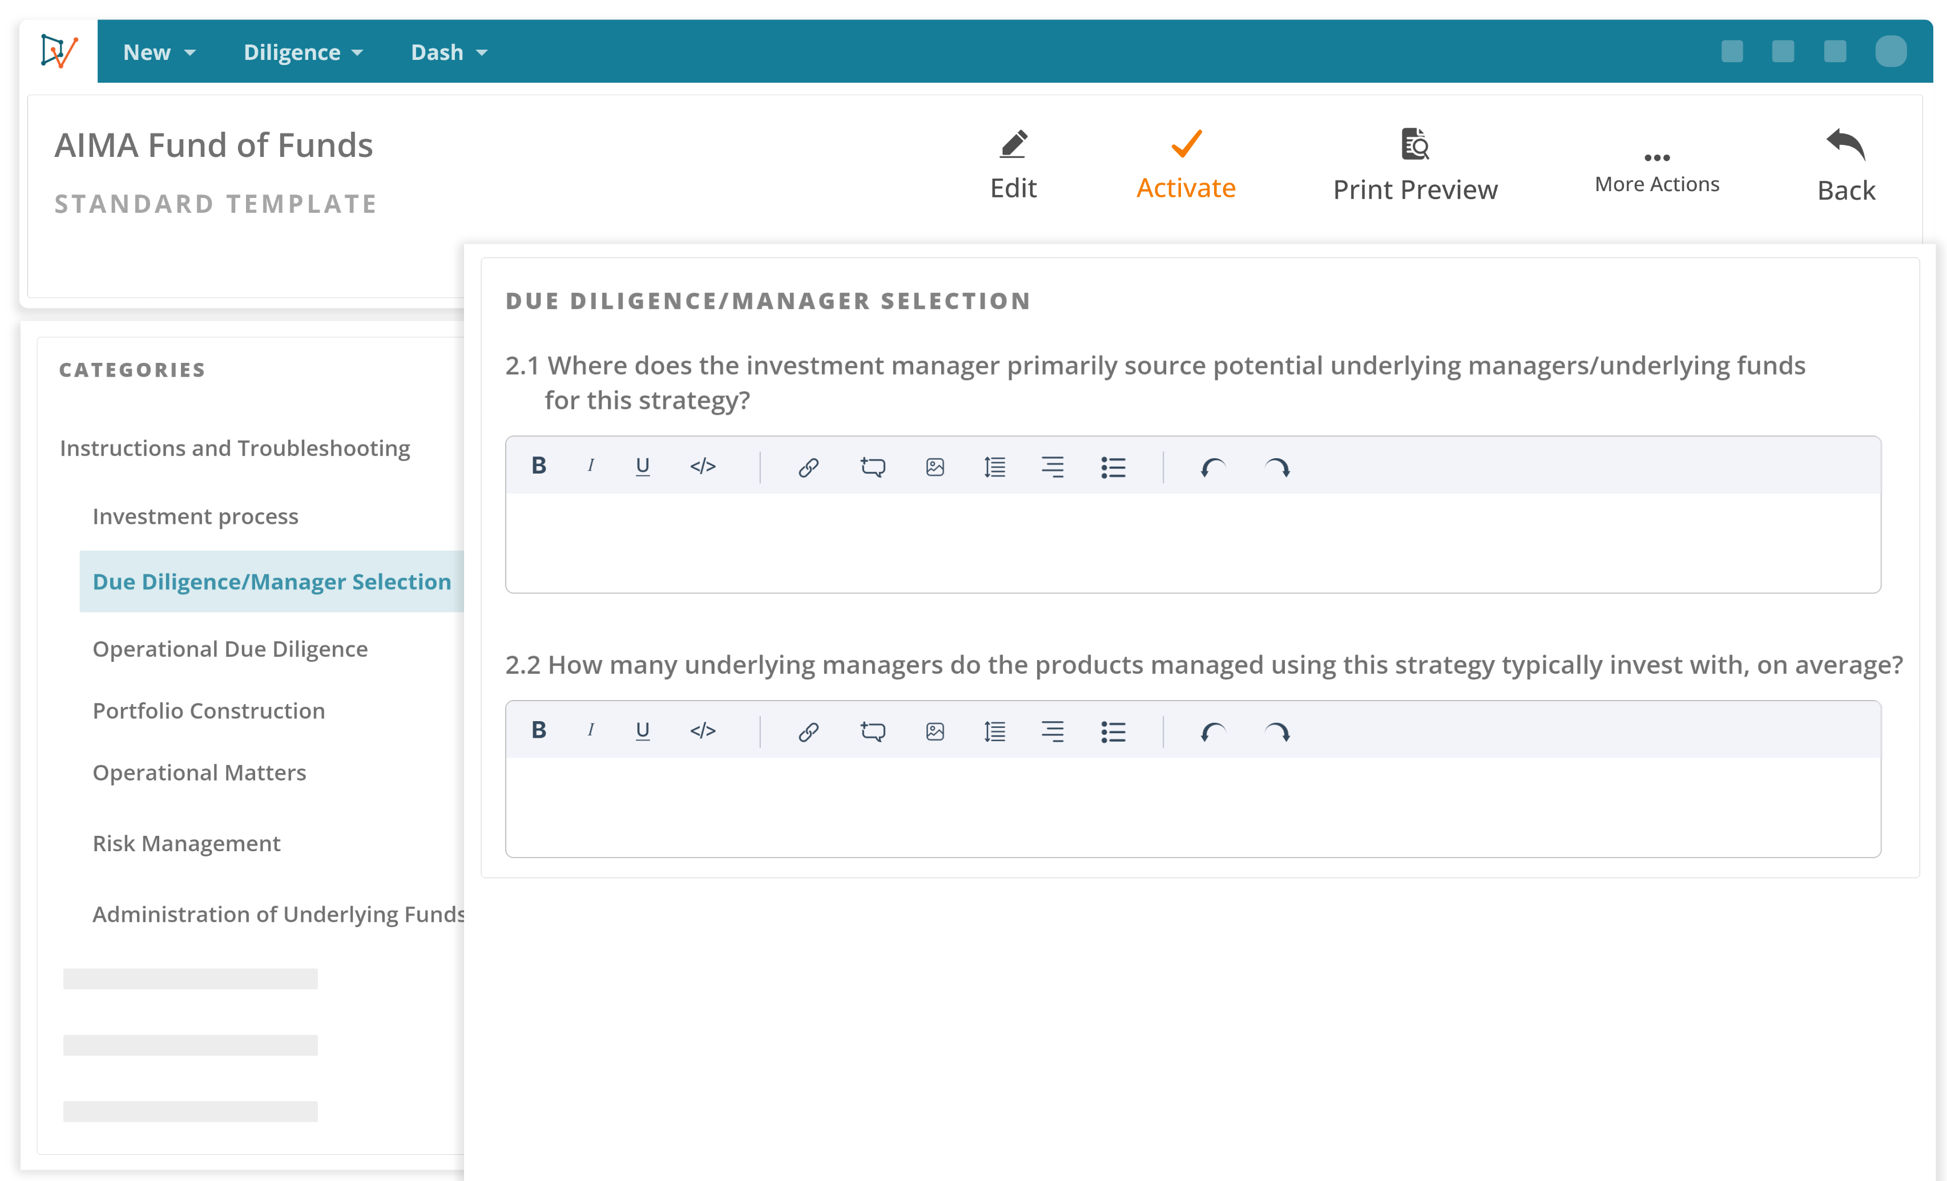Image resolution: width=1947 pixels, height=1181 pixels.
Task: Click the Code/HTML view icon
Action: [702, 466]
